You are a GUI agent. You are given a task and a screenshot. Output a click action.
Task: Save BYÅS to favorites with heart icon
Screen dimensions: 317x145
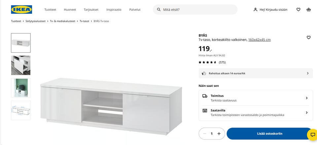308,37
